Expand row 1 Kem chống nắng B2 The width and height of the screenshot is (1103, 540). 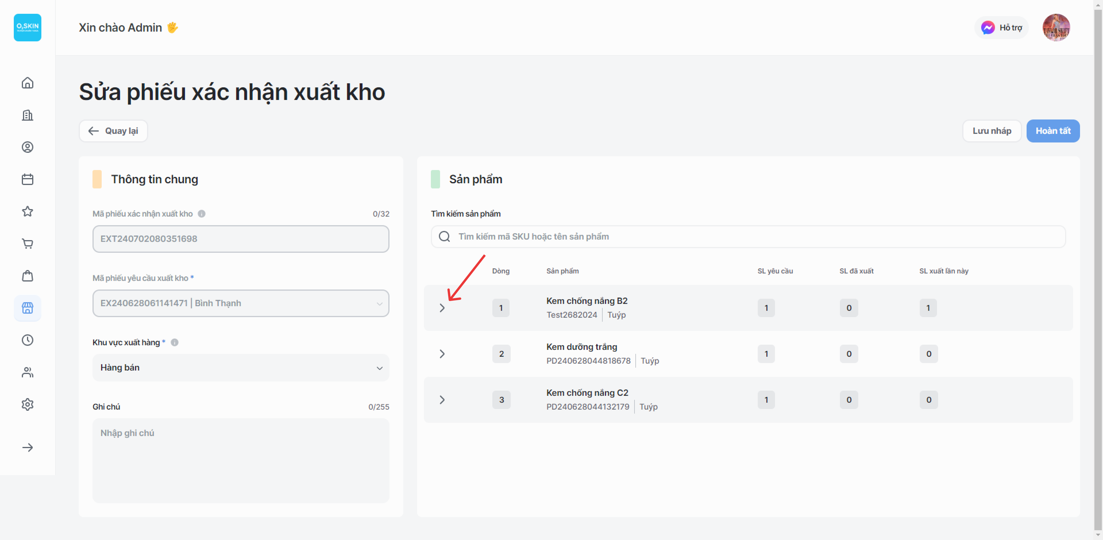[x=442, y=308]
